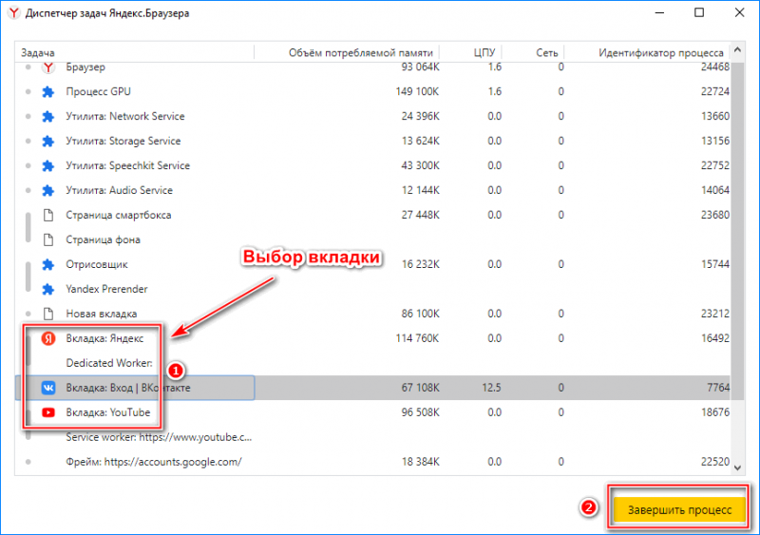This screenshot has height=535, width=760.
Task: Click puzzle icon next to Speechkit Service utility
Action: click(48, 166)
